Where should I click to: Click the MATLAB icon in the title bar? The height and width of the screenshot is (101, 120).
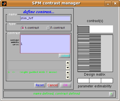pyautogui.click(x=4, y=4)
